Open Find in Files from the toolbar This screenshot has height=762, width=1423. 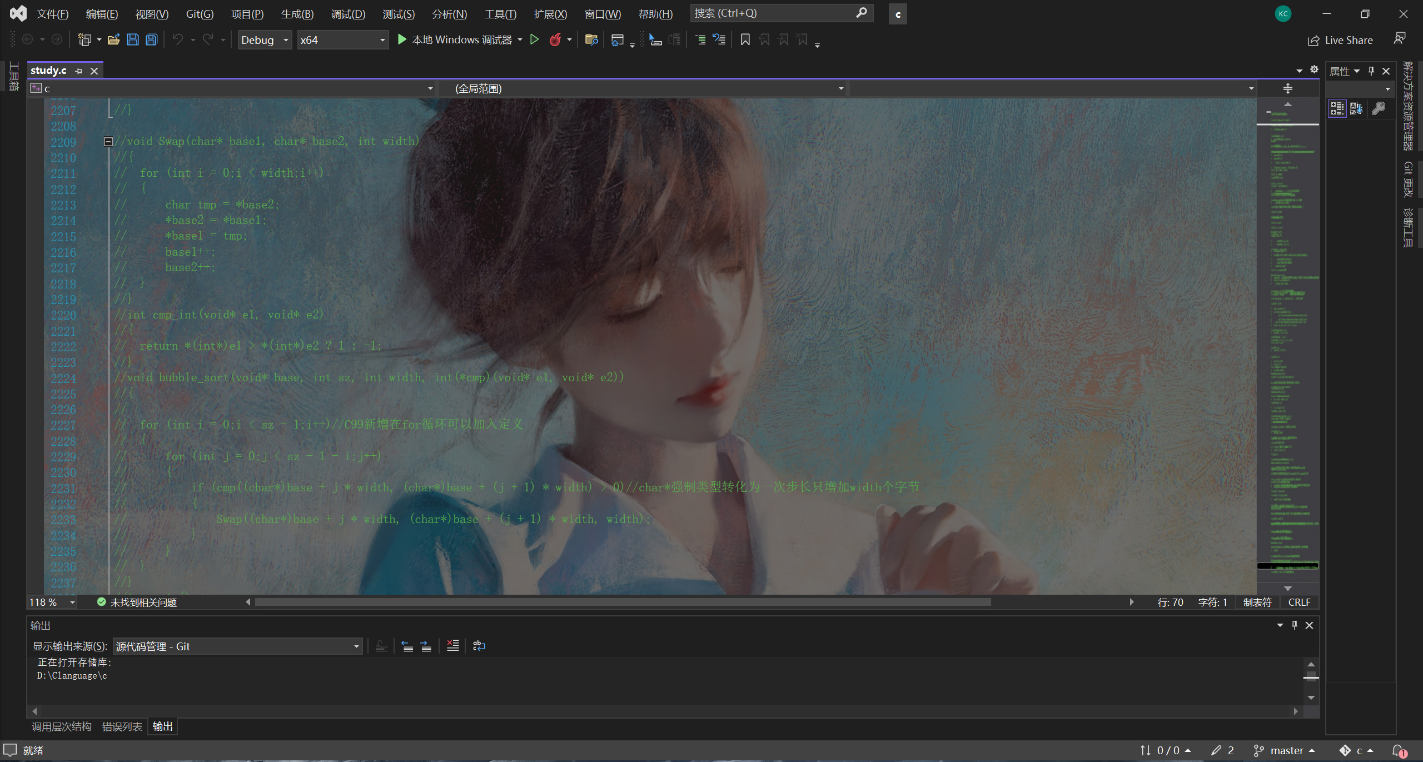point(591,40)
